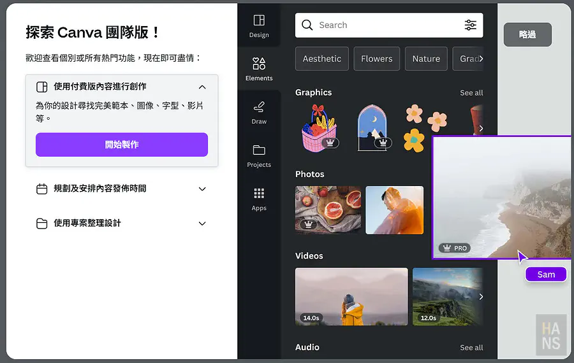Click the PRO crown badge on beach image
This screenshot has height=363, width=574.
(x=454, y=248)
